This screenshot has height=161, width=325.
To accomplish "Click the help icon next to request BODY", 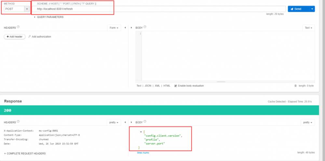I will click(x=145, y=27).
